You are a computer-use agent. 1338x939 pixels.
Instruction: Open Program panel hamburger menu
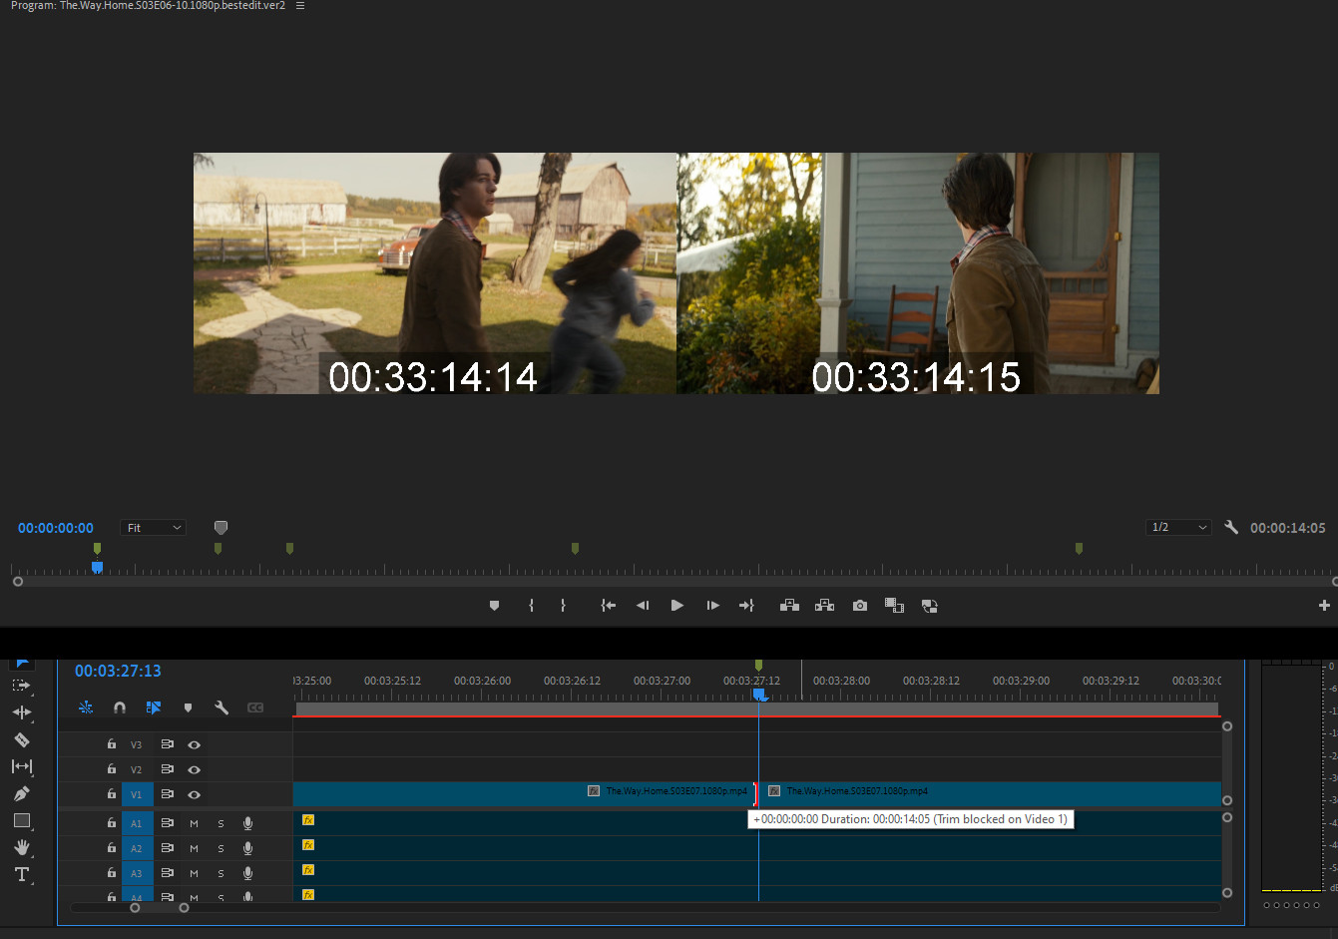tap(300, 6)
